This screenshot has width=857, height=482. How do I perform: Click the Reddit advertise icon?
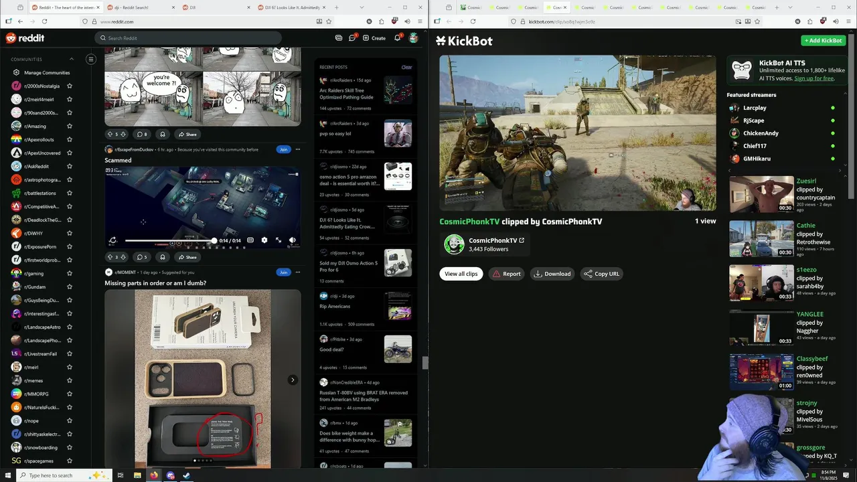[339, 38]
